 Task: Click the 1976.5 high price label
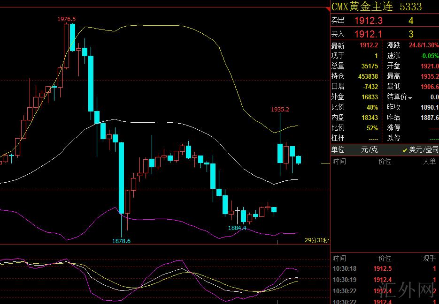click(x=67, y=19)
